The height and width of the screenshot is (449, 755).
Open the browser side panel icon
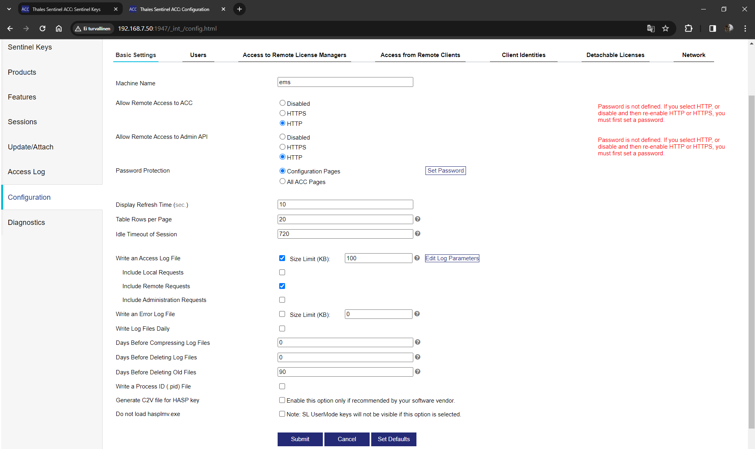tap(713, 28)
